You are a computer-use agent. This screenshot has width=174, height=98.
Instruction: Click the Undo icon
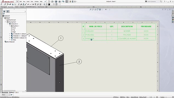coord(63,2)
